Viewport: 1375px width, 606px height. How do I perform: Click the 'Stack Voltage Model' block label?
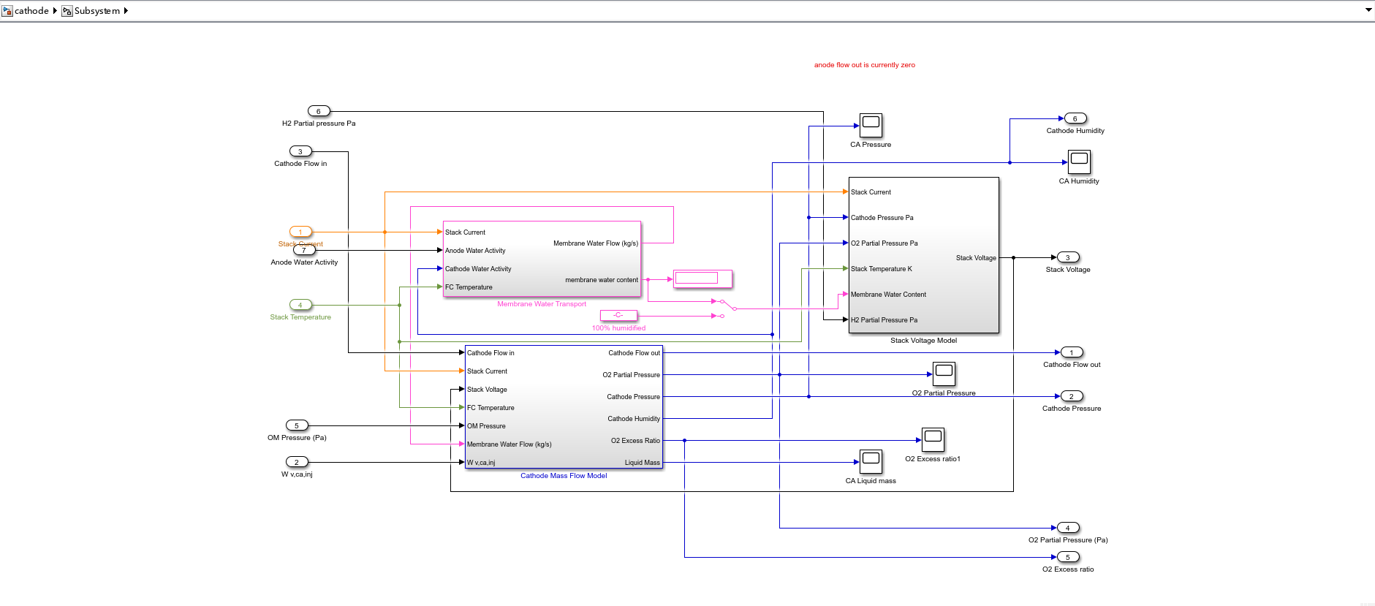(923, 341)
